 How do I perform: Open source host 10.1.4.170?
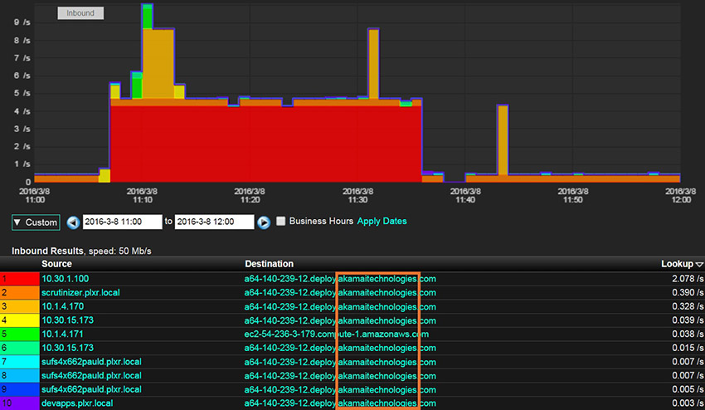[x=62, y=307]
